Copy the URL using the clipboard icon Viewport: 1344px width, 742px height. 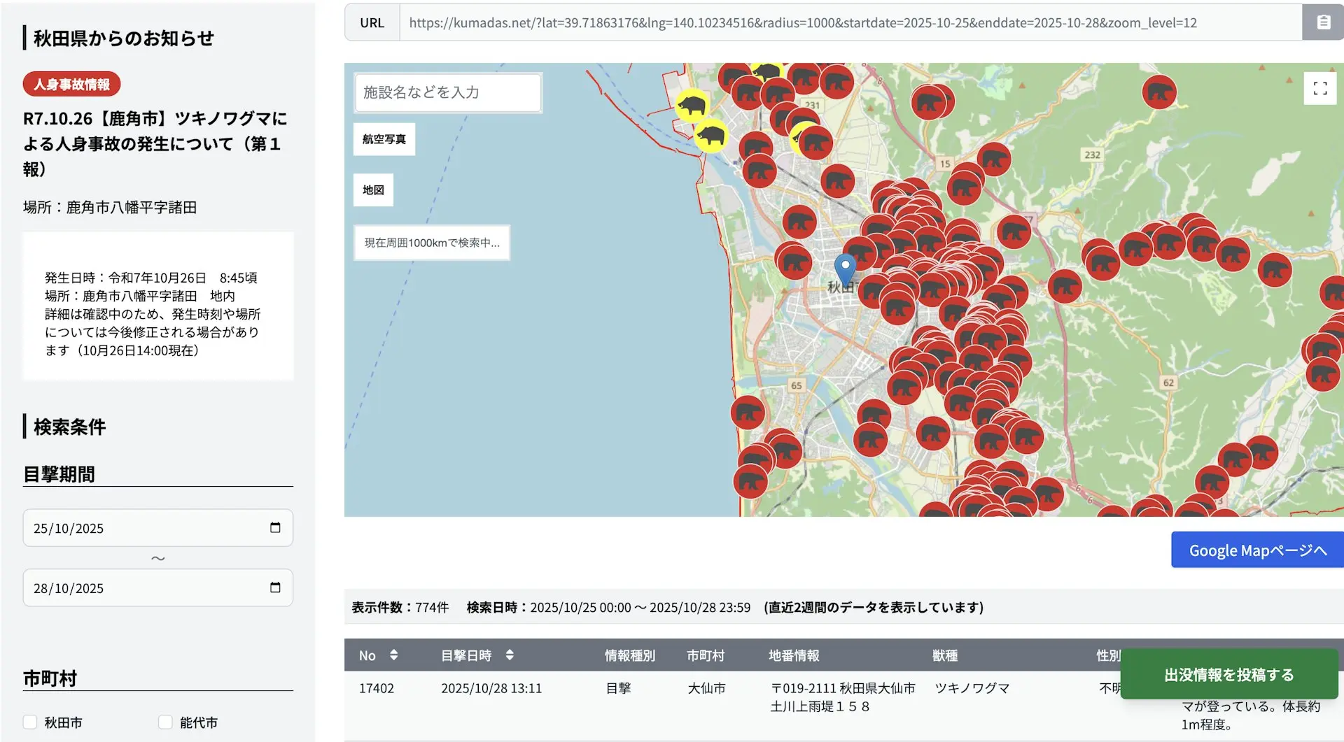1324,22
